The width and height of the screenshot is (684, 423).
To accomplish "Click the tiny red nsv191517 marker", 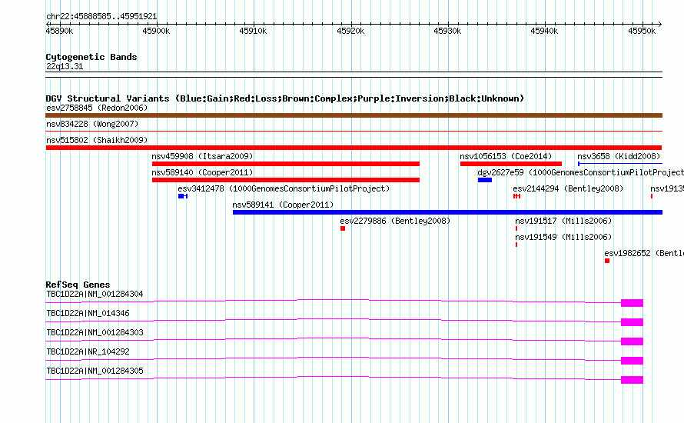I will (516, 228).
